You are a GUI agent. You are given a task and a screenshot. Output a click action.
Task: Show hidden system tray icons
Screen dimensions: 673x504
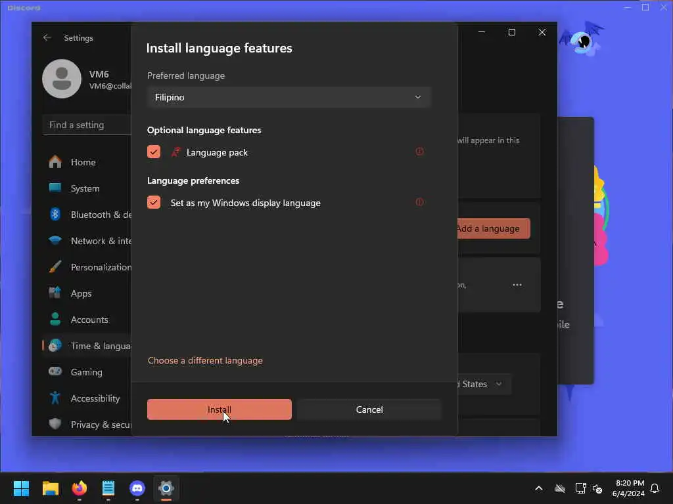(539, 488)
